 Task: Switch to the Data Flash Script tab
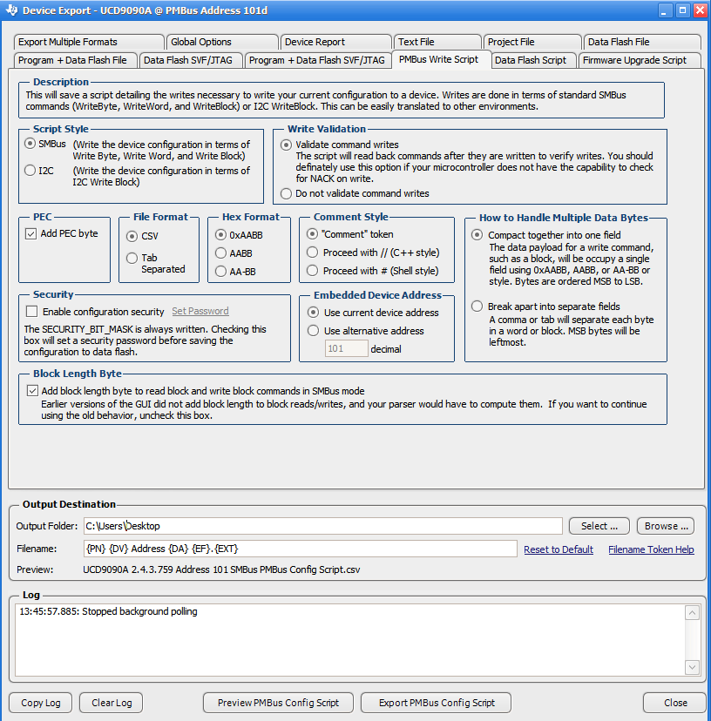pos(534,60)
